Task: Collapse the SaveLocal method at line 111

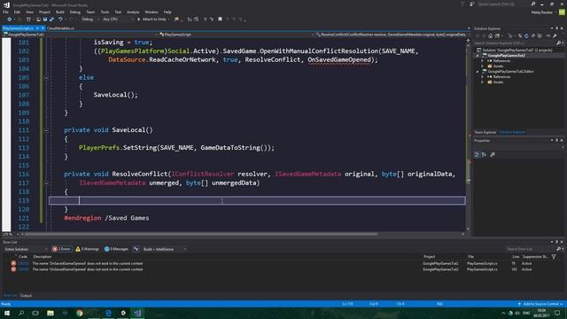Action: 46,130
